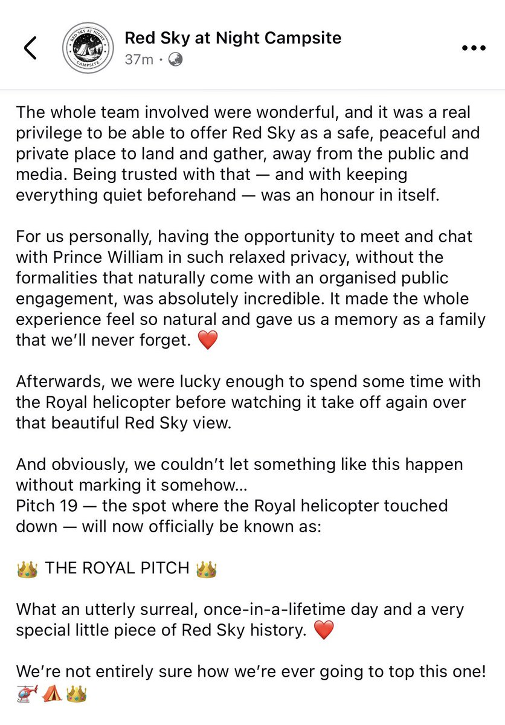This screenshot has width=505, height=725.
Task: Tap the paragraph mentioning Prince William
Action: (251, 289)
